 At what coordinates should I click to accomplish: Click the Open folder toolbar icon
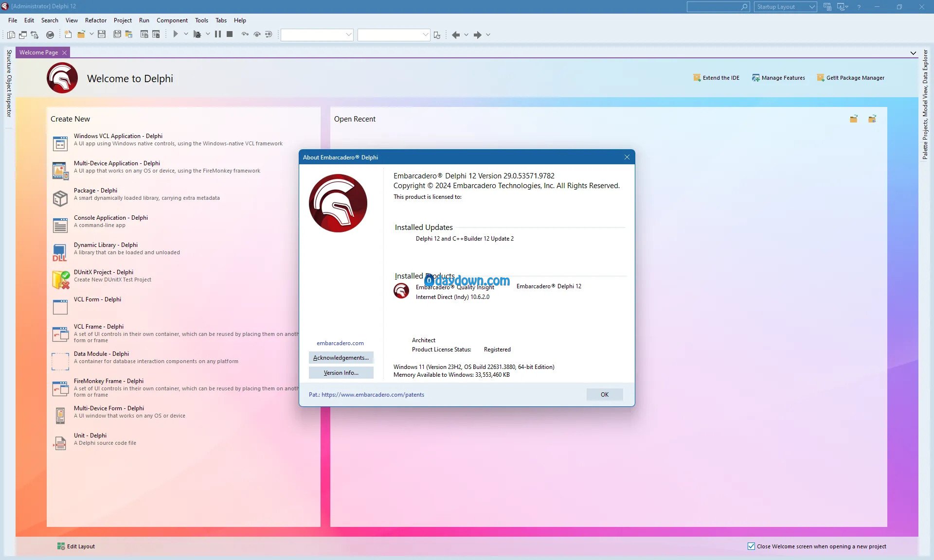point(81,35)
